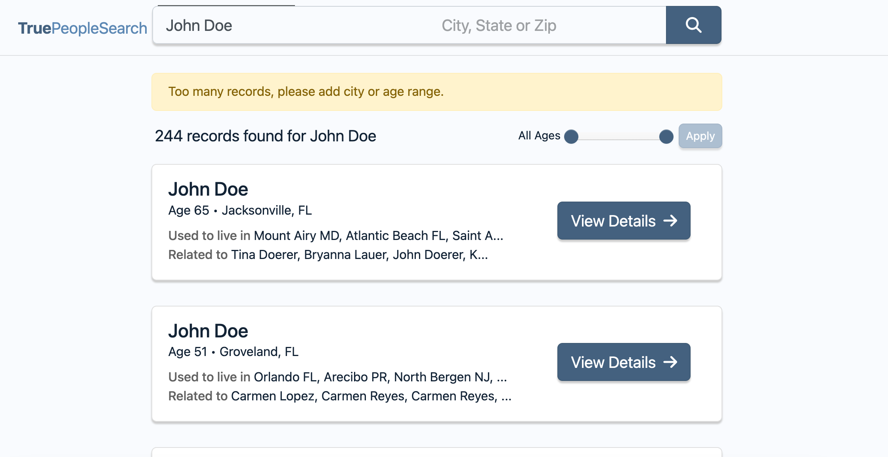The width and height of the screenshot is (888, 457).
Task: Click the Jacksonville record's "Related to" line
Action: (x=328, y=255)
